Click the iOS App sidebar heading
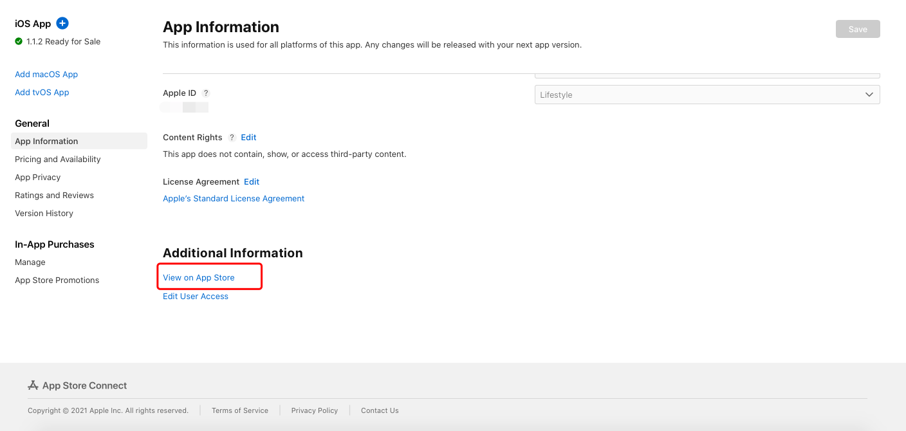The image size is (906, 431). (x=33, y=23)
